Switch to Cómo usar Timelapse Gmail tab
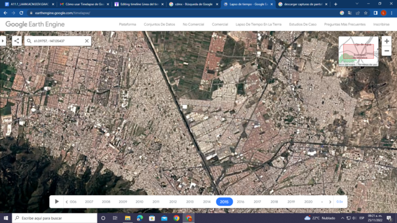The image size is (397, 223). pos(84,4)
